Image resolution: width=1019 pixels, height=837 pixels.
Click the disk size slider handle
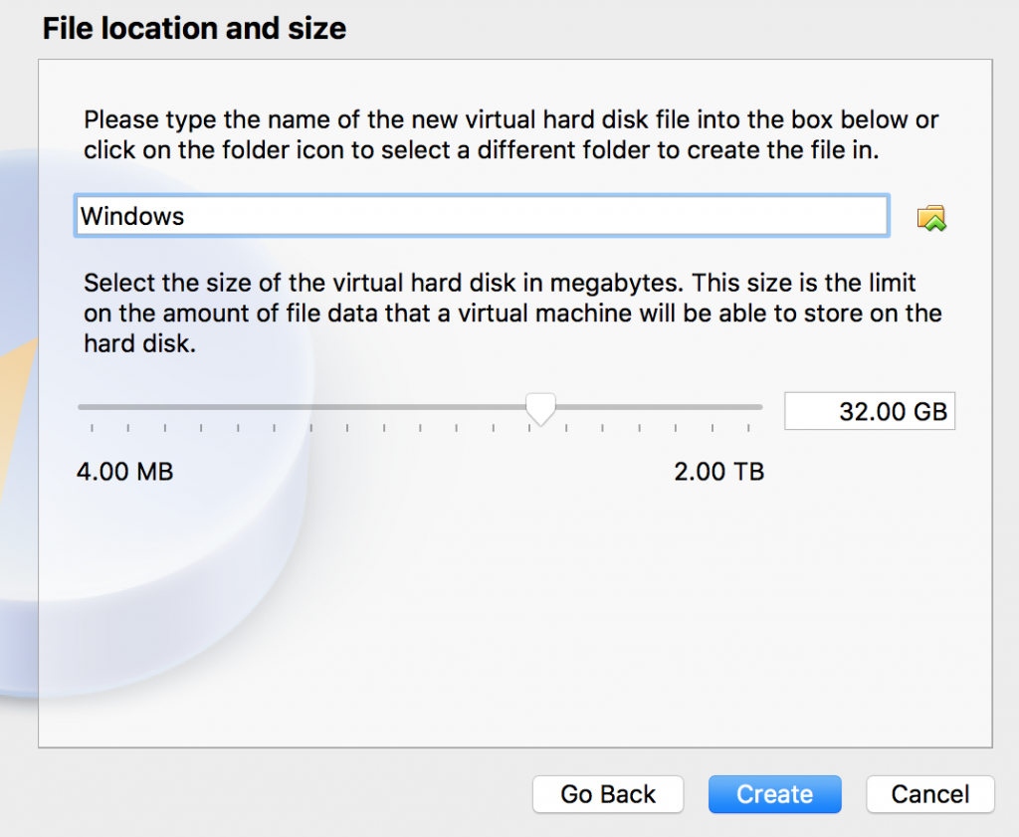(x=540, y=408)
